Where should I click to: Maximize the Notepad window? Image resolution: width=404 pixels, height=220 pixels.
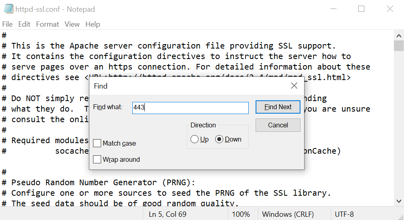coord(361,9)
